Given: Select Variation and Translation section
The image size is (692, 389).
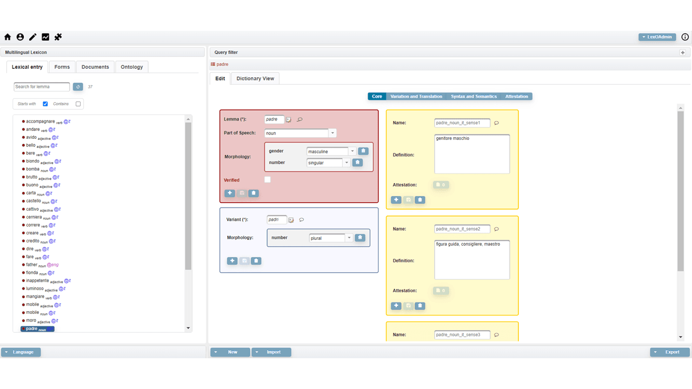Looking at the screenshot, I should tap(416, 96).
